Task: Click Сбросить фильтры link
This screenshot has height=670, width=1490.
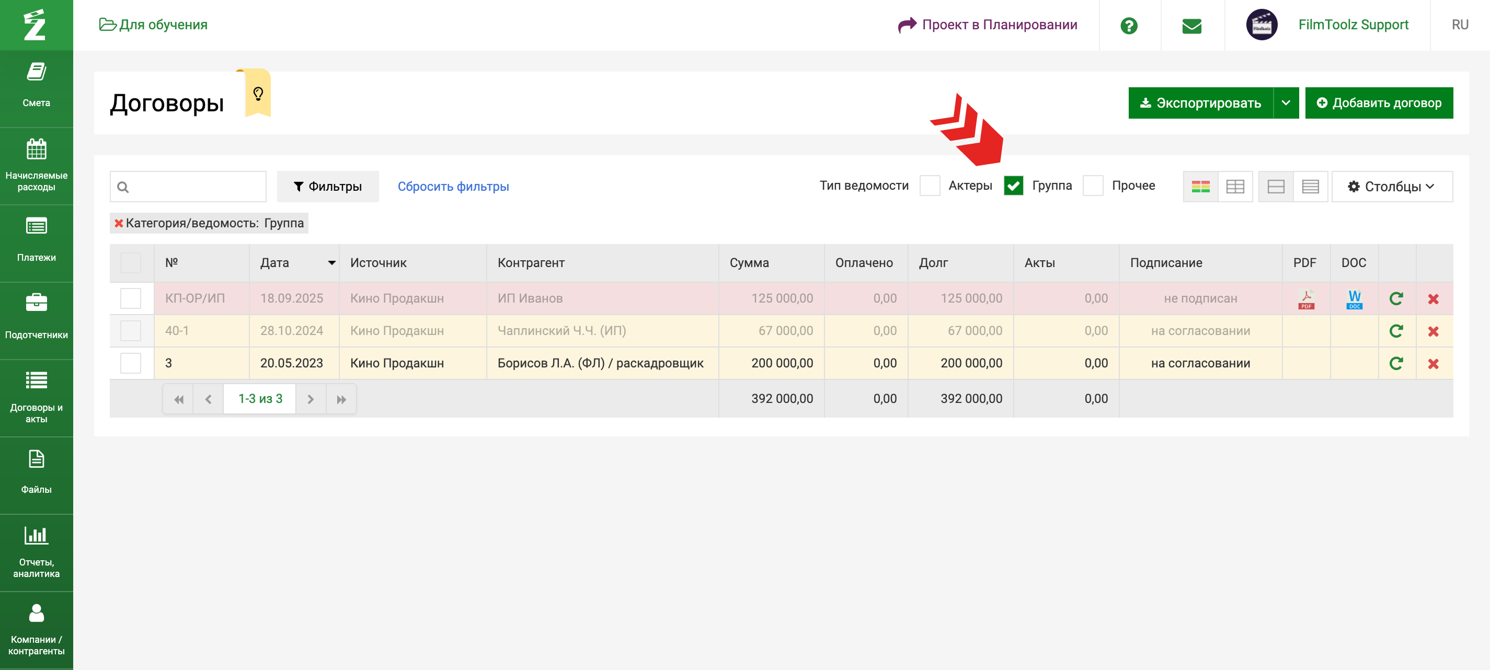Action: coord(453,187)
